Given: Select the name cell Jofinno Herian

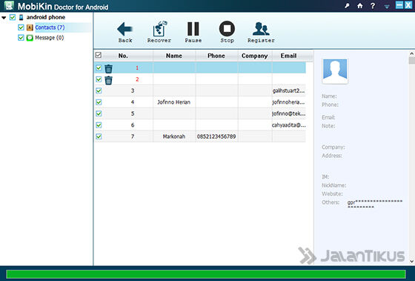Looking at the screenshot, I should pyautogui.click(x=174, y=102).
